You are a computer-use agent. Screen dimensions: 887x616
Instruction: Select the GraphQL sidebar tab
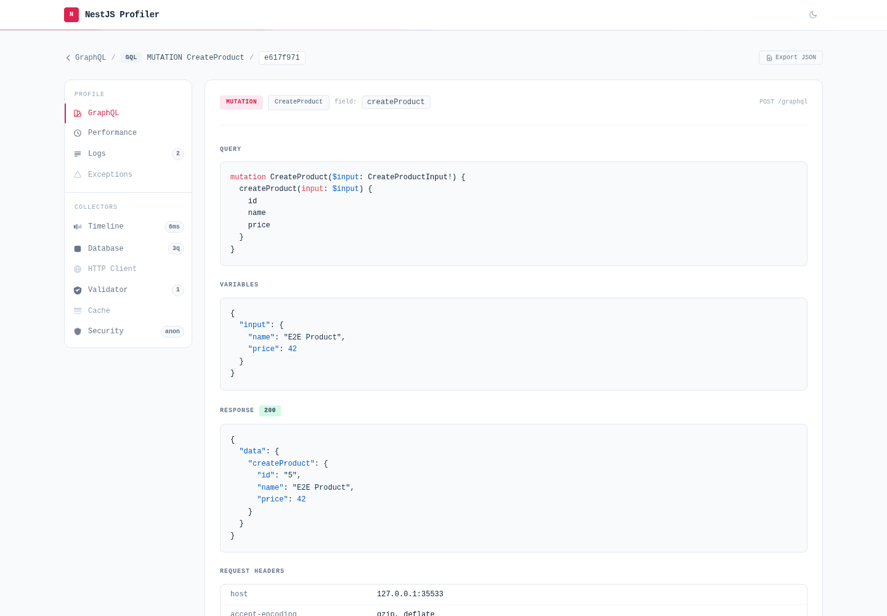[x=128, y=113]
